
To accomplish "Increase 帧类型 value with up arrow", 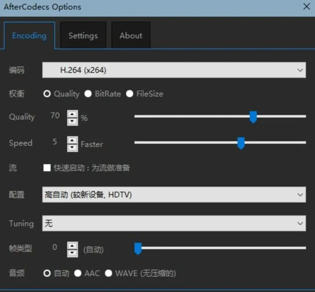I will [x=72, y=246].
